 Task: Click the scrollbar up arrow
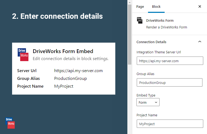(x=130, y=2)
